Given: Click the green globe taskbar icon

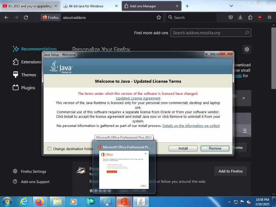Looking at the screenshot, I should pyautogui.click(x=91, y=202).
